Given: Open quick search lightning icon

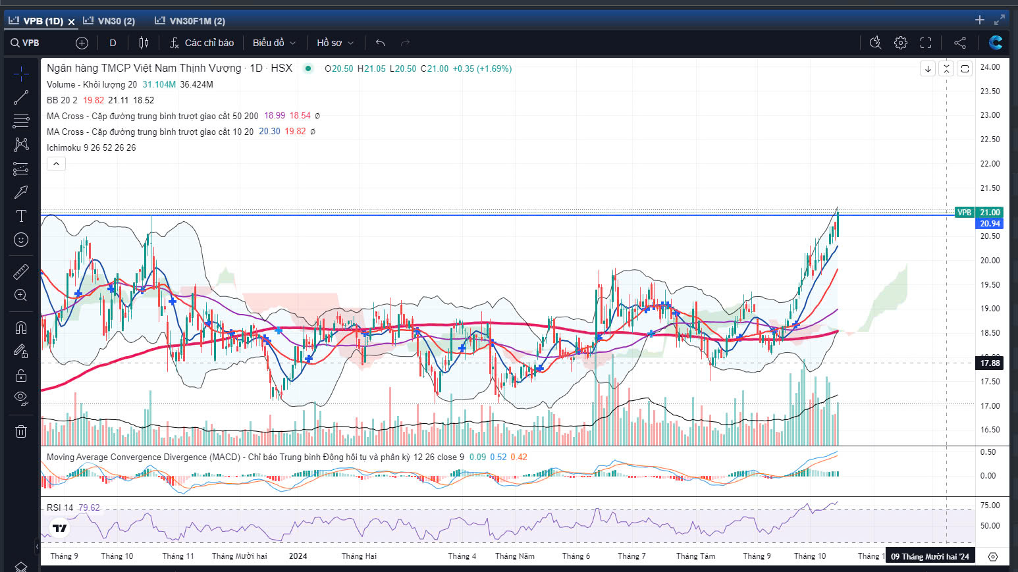Looking at the screenshot, I should (875, 43).
